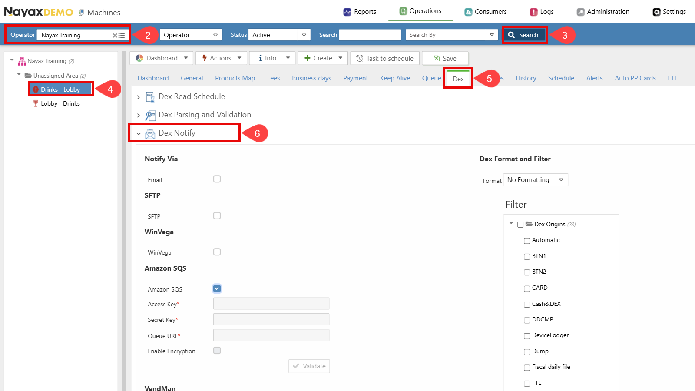Open the operator list icon

pyautogui.click(x=122, y=36)
